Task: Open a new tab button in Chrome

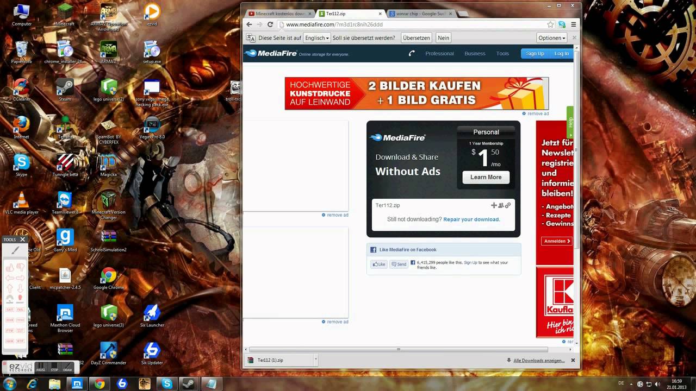Action: coord(463,13)
